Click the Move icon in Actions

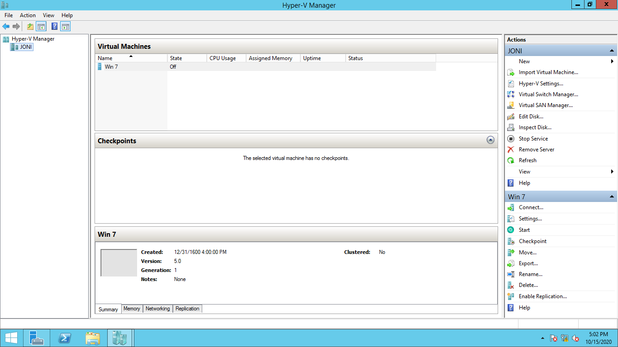pyautogui.click(x=511, y=253)
